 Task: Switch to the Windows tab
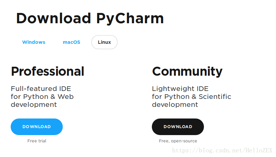[34, 42]
